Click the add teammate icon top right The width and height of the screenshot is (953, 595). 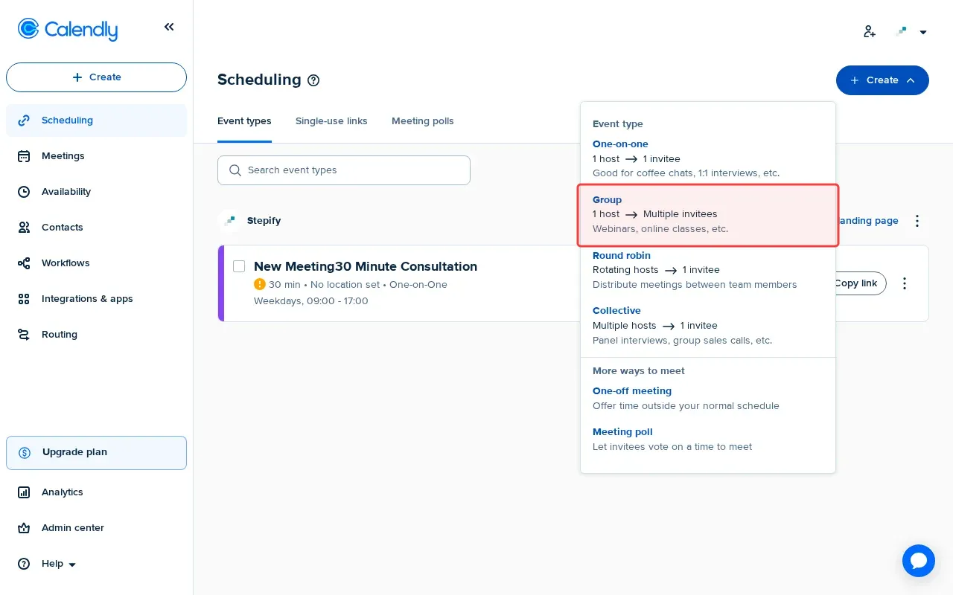pyautogui.click(x=869, y=31)
